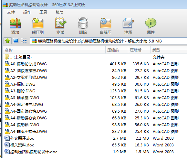The width and height of the screenshot is (187, 158).
Task: Click the 添加 (Add) toolbar icon
Action: (15, 23)
